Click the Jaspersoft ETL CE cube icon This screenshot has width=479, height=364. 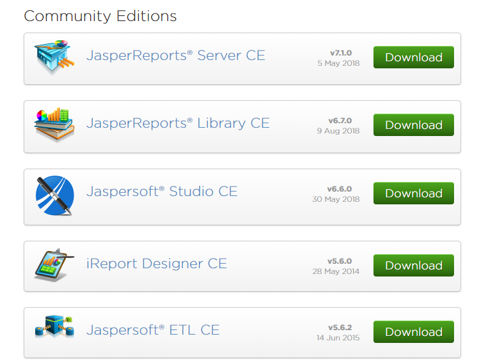click(54, 326)
